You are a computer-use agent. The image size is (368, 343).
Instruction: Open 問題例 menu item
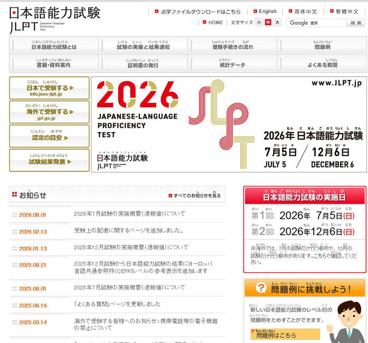click(322, 45)
